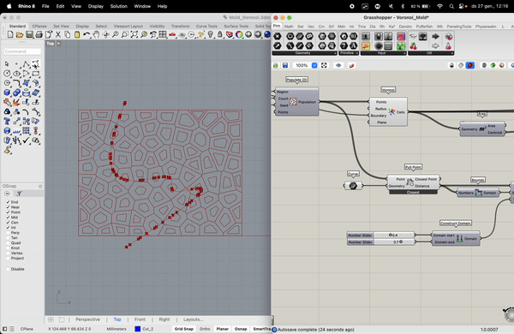Toggle the Mid osnap checkbox
514x334 pixels.
(8, 218)
